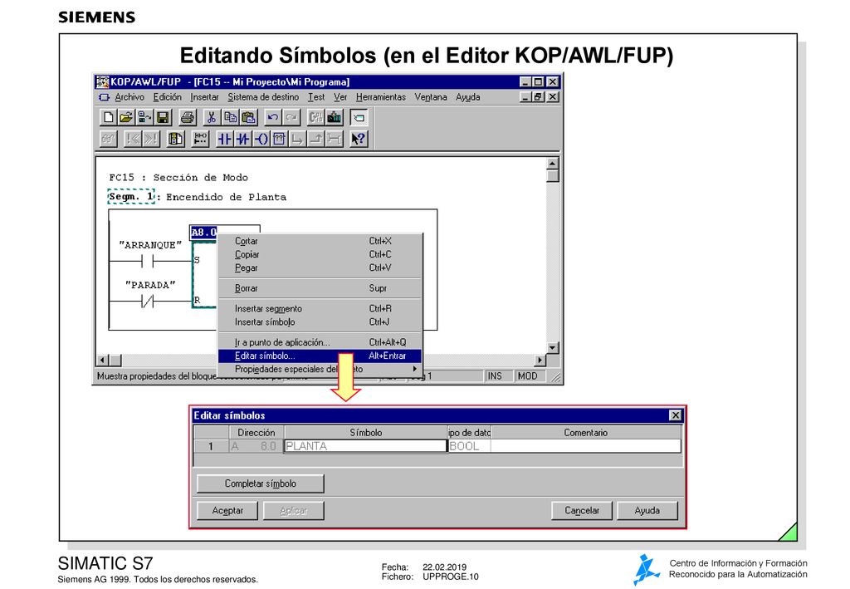
Task: Open the program elements catalog icon
Action: 176,139
